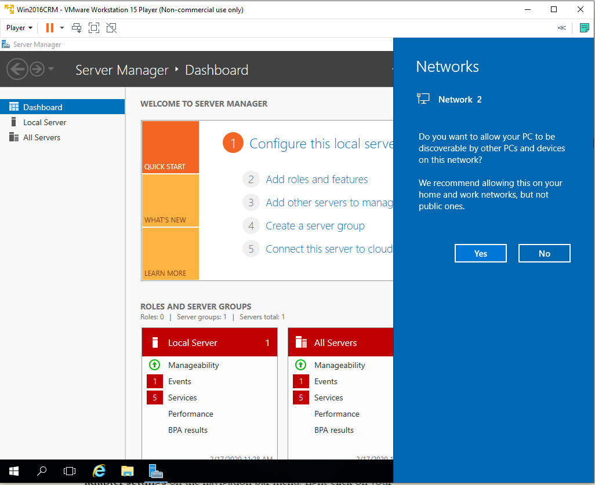Open the Player menu

click(16, 27)
